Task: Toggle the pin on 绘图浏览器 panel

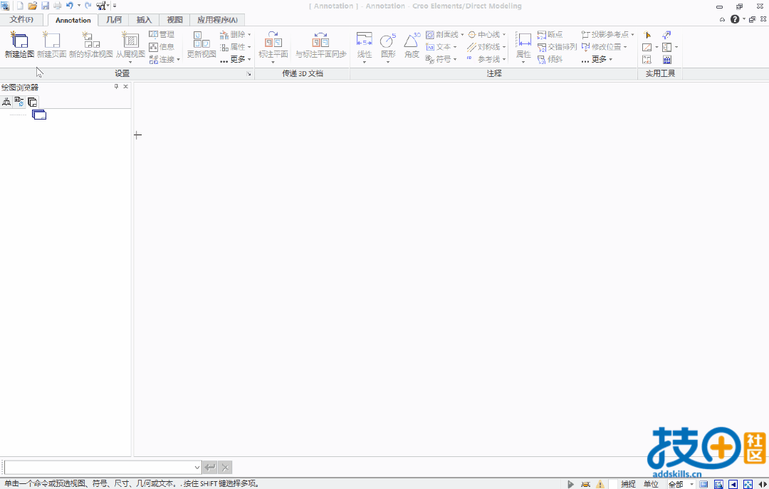Action: [116, 86]
